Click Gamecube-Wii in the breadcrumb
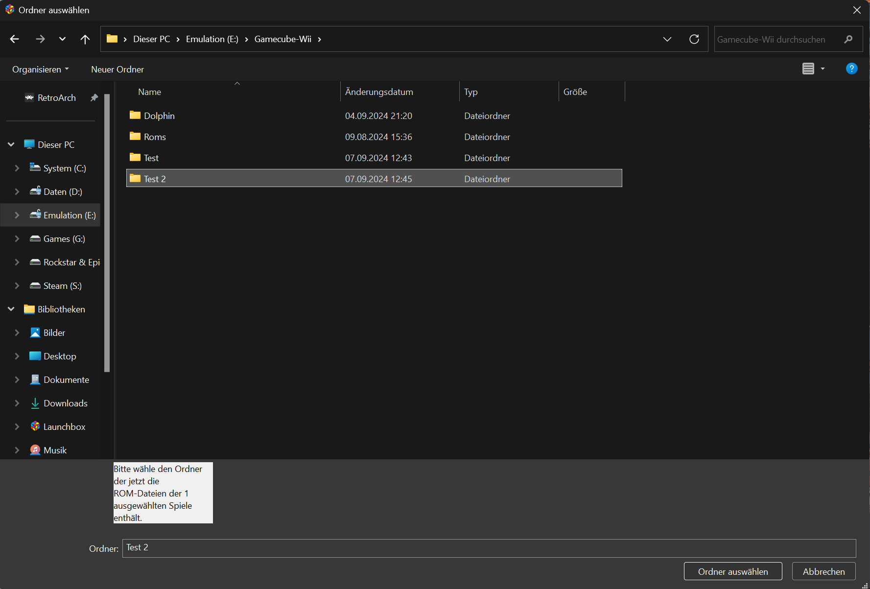The height and width of the screenshot is (589, 870). (283, 39)
